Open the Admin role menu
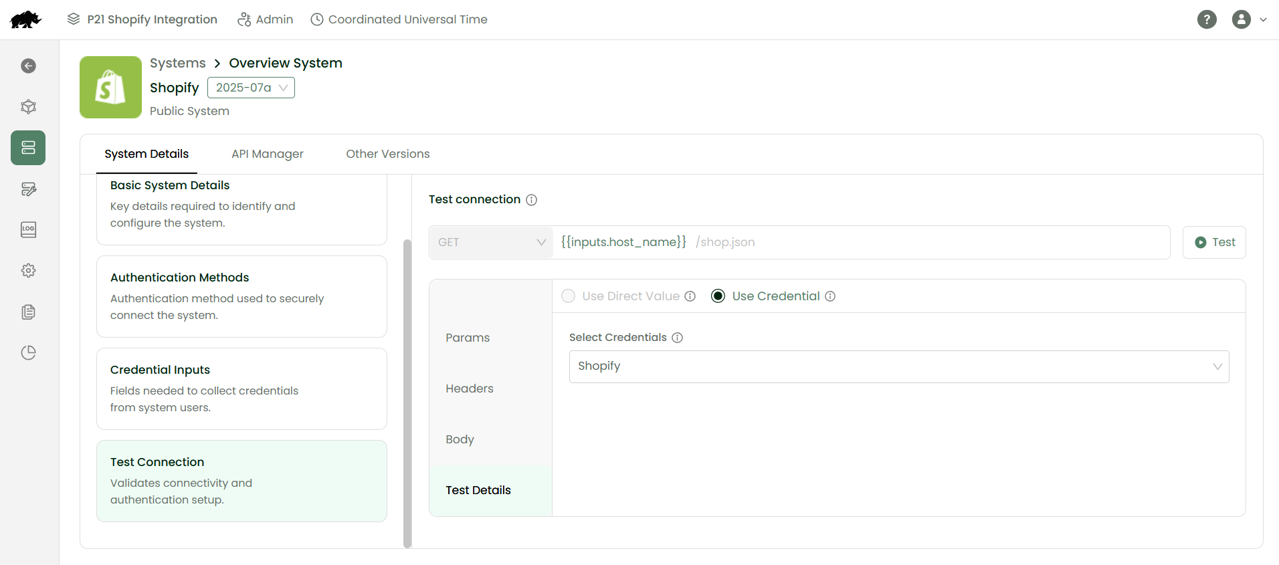 click(266, 19)
